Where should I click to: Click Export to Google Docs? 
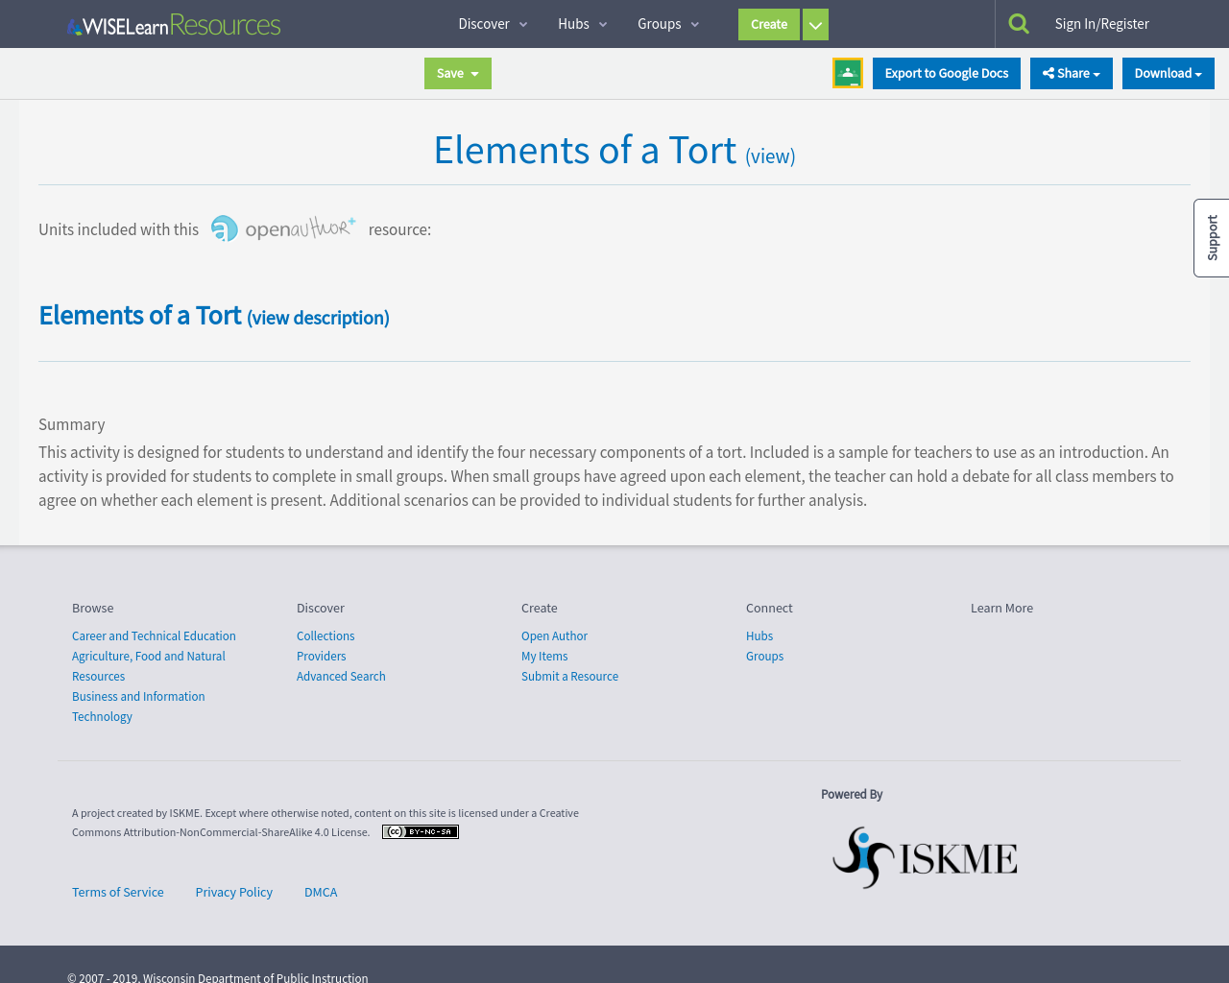click(x=946, y=72)
